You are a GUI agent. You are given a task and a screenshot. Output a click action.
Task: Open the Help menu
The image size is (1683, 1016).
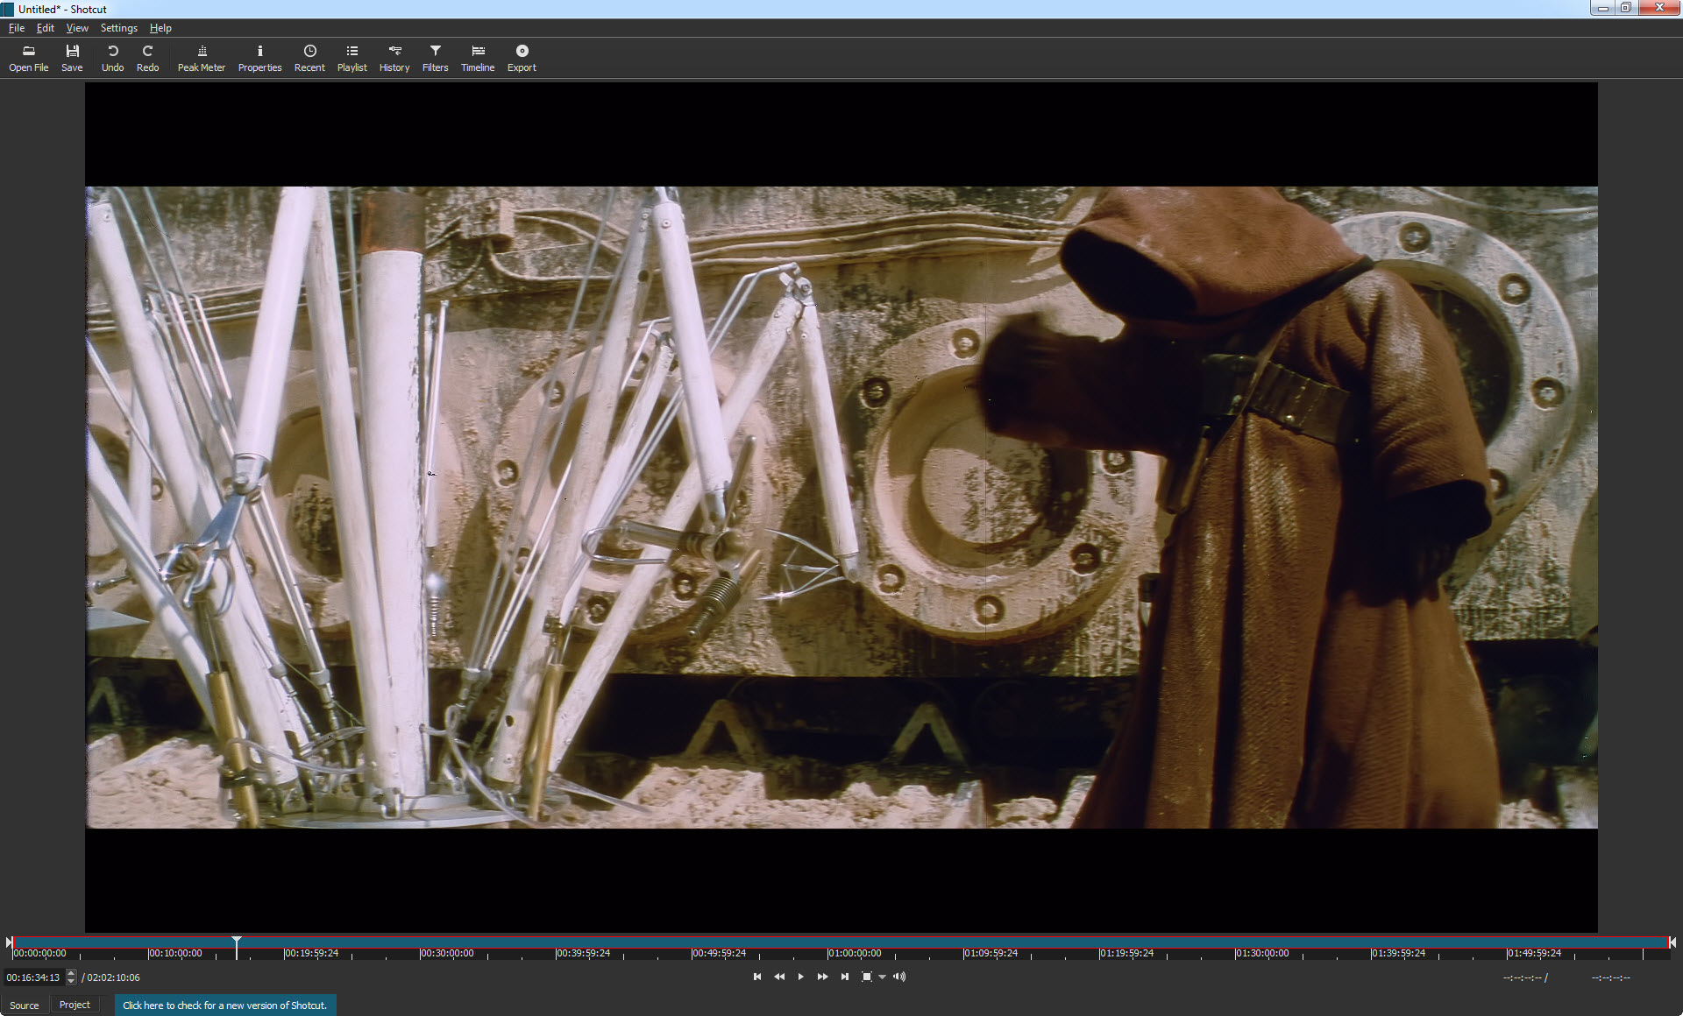160,28
